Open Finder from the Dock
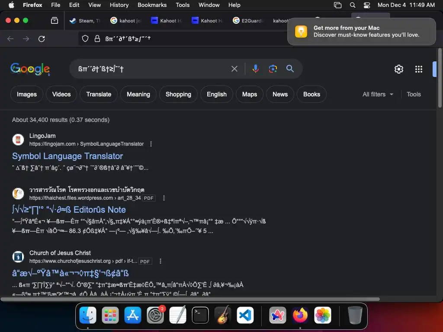Screen dimensions: 443x332 (87, 315)
